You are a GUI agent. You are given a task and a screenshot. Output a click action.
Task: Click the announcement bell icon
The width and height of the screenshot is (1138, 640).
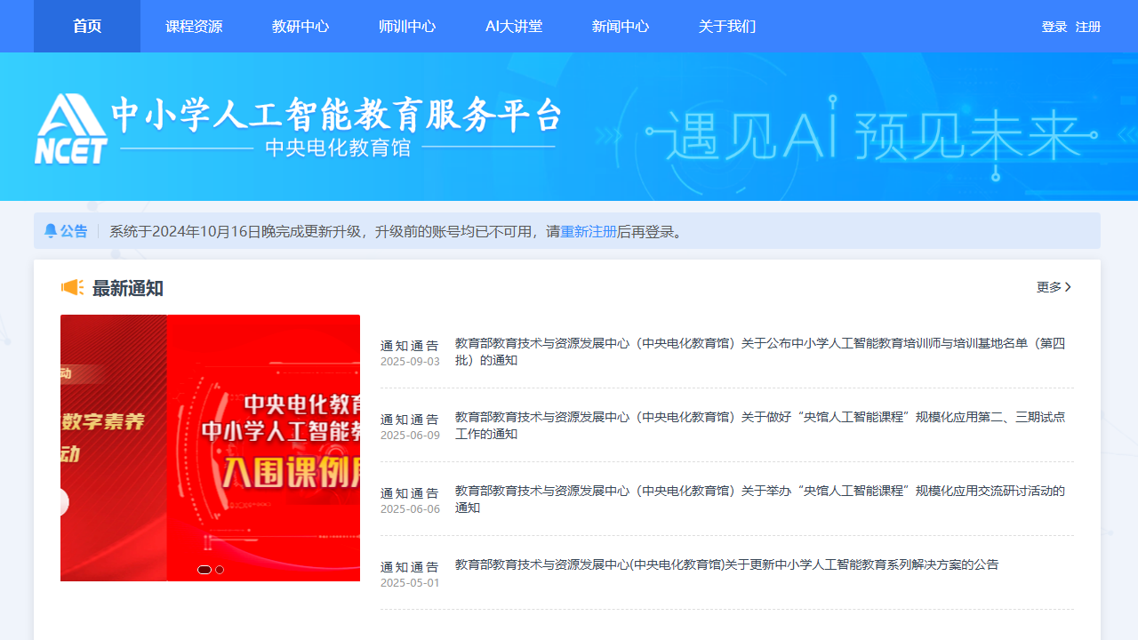click(x=51, y=231)
